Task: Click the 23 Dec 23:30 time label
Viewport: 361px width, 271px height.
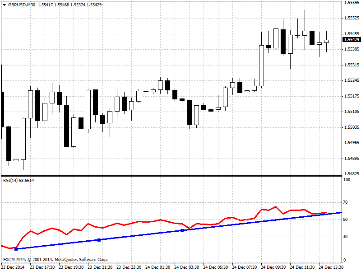Action: click(x=129, y=267)
